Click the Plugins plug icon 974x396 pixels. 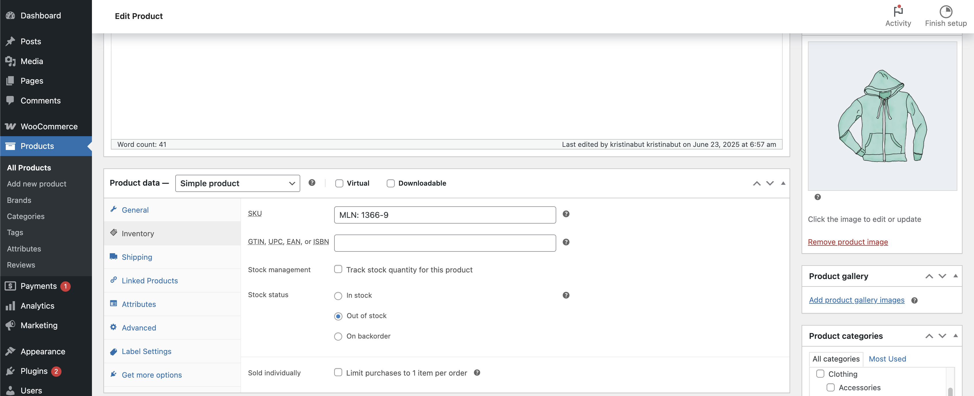pyautogui.click(x=11, y=371)
